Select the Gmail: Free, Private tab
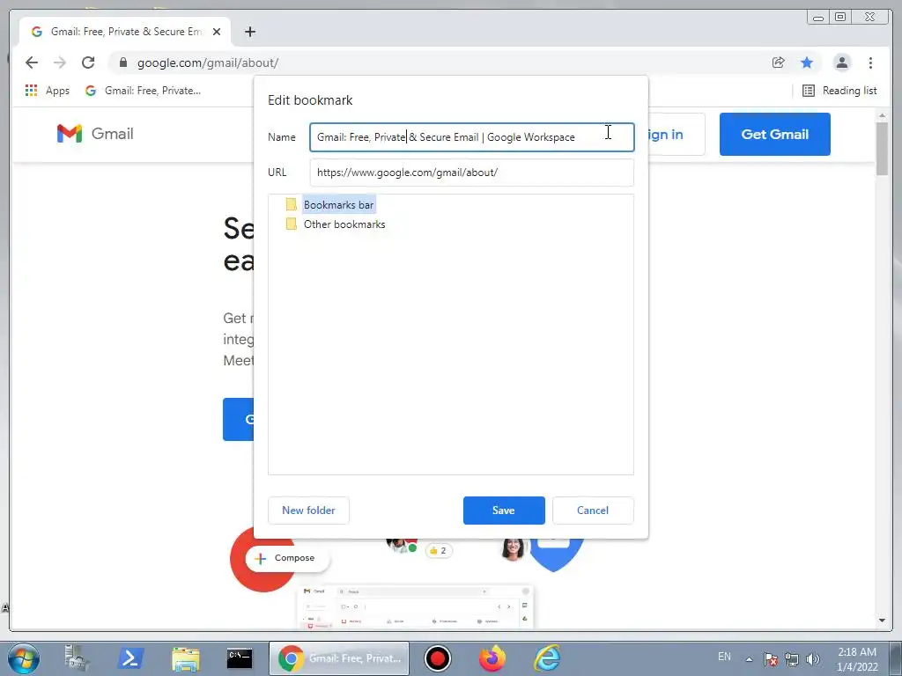Screen dimensions: 902x676 (x=124, y=32)
